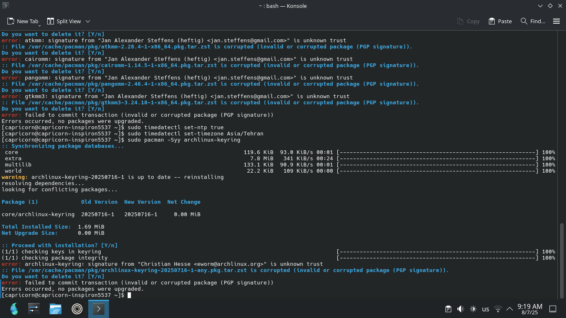The height and width of the screenshot is (318, 566).
Task: Click the 'Total Installed Size:' label
Action: [36, 227]
